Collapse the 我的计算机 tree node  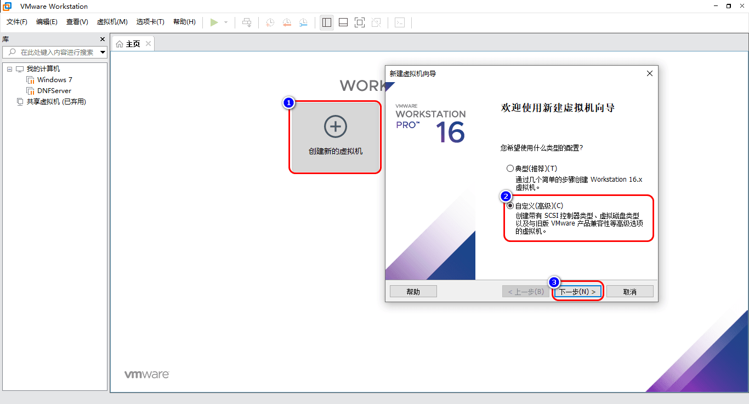9,69
